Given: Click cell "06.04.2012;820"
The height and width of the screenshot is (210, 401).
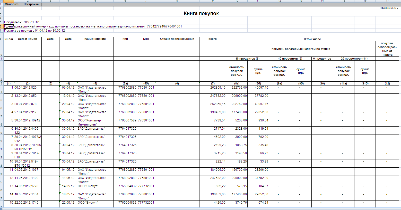Looking at the screenshot, I should [x=28, y=90].
